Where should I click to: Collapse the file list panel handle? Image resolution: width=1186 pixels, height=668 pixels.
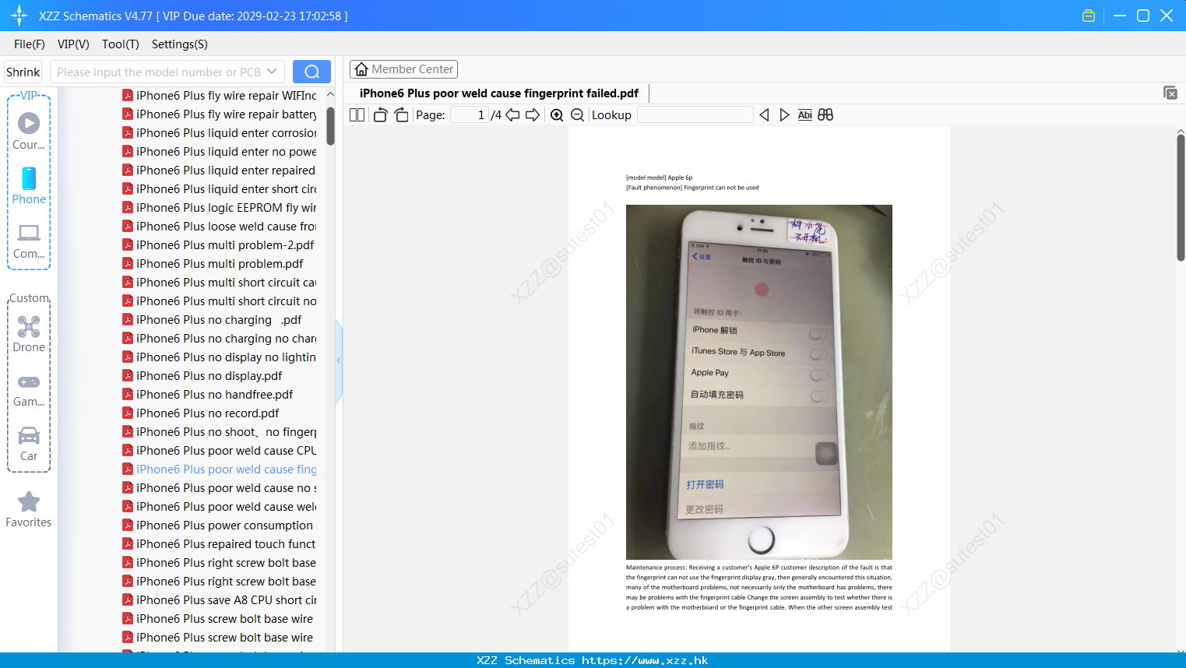click(339, 360)
